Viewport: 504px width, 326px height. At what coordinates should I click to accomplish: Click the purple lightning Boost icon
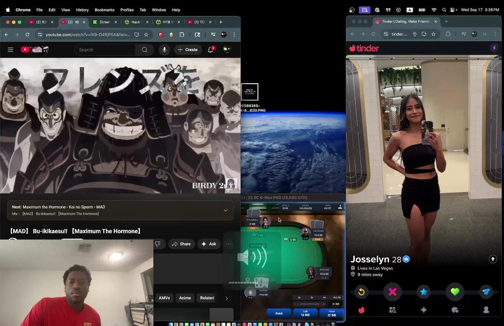coord(494,48)
